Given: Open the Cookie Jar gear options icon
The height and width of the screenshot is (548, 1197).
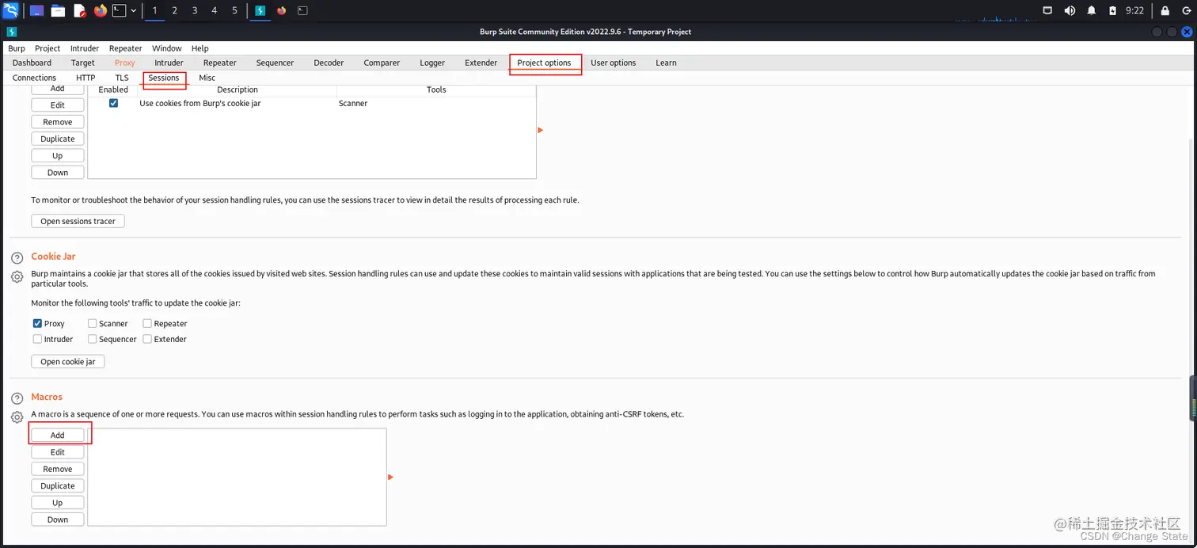Looking at the screenshot, I should pyautogui.click(x=17, y=276).
